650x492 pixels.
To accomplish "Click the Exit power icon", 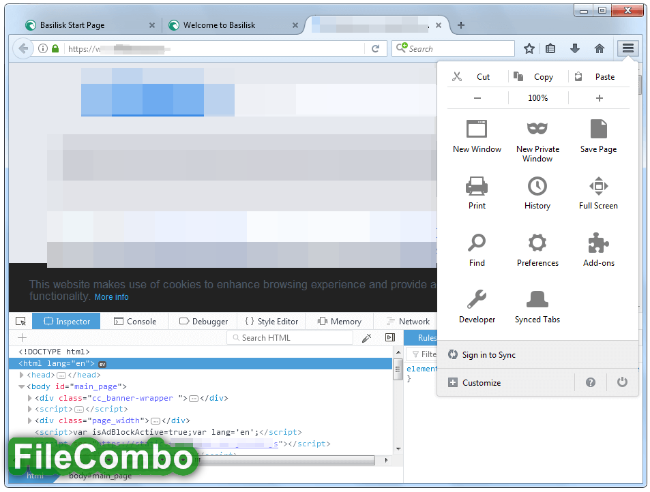I will (x=622, y=382).
